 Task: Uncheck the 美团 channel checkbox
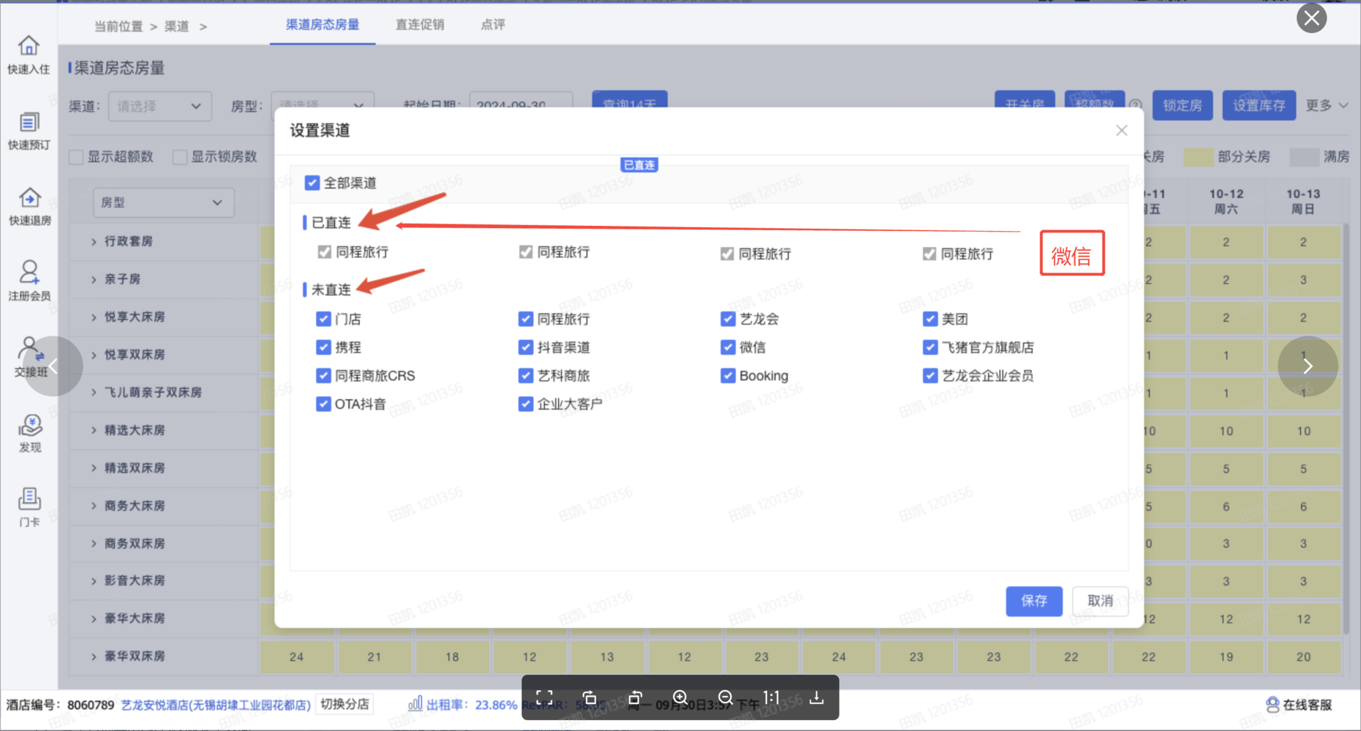point(930,319)
